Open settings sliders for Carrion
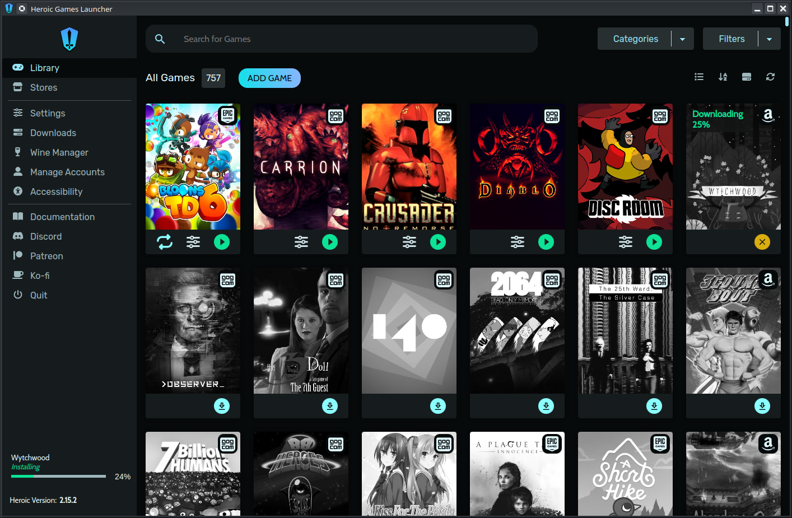Viewport: 792px width, 518px height. (x=301, y=242)
